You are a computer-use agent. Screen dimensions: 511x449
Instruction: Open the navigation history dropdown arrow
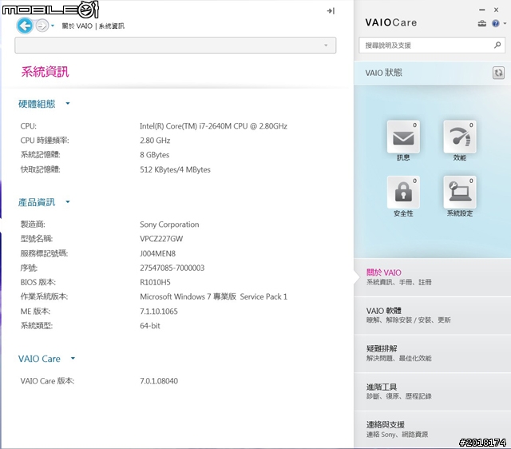point(53,26)
